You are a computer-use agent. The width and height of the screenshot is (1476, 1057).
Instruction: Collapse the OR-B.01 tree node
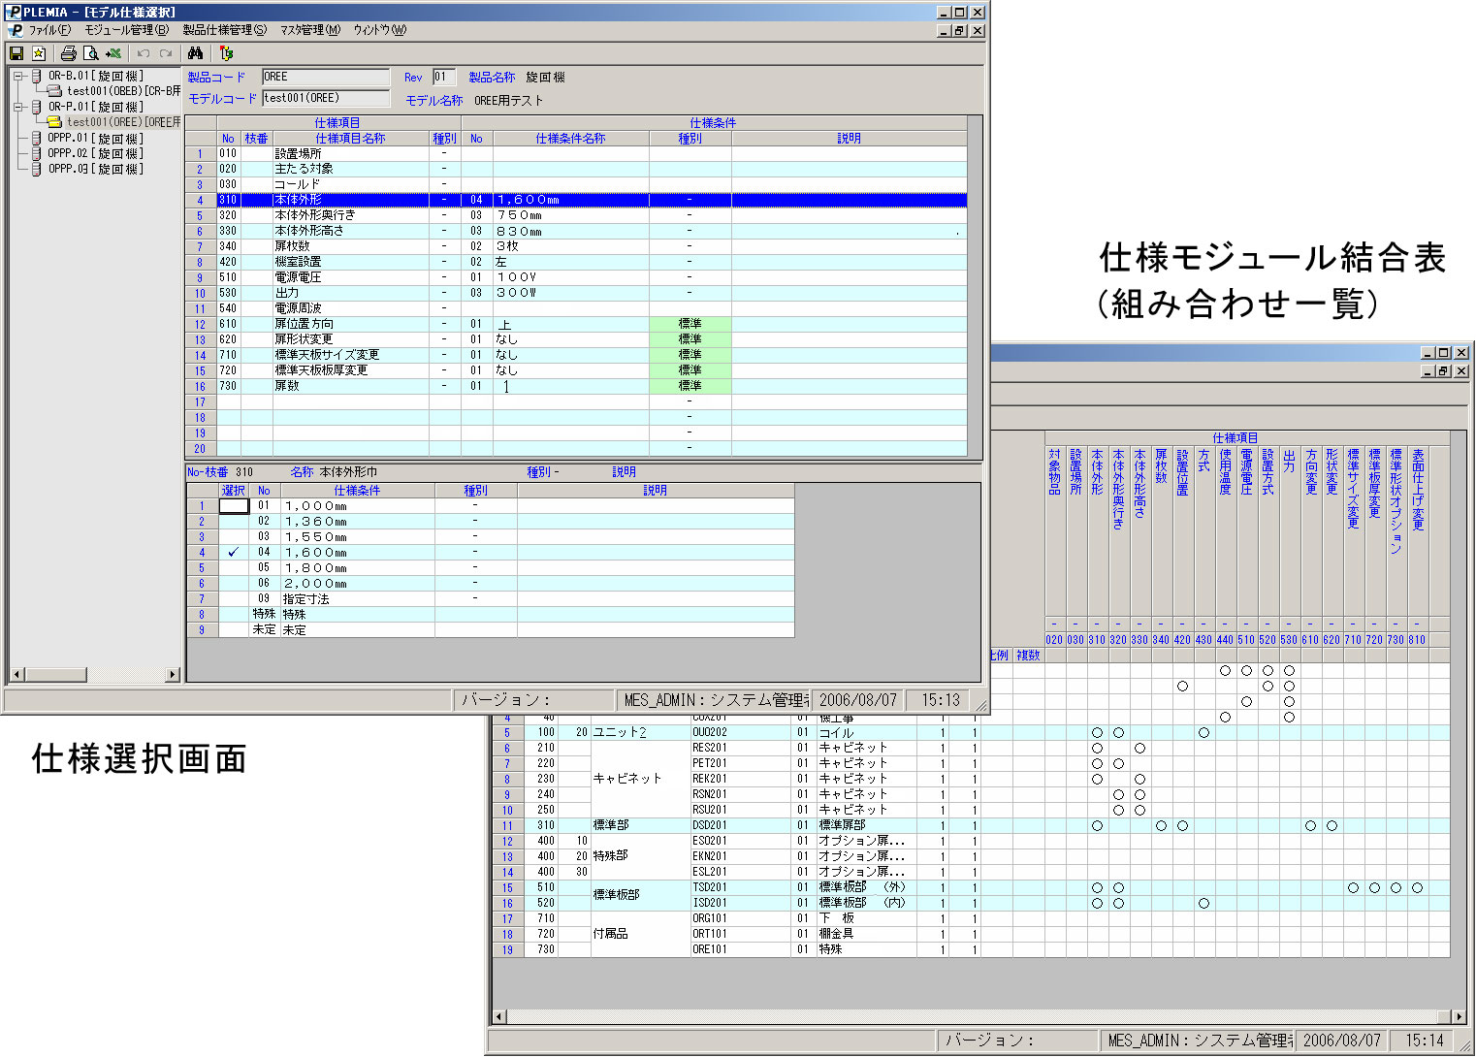pos(17,76)
